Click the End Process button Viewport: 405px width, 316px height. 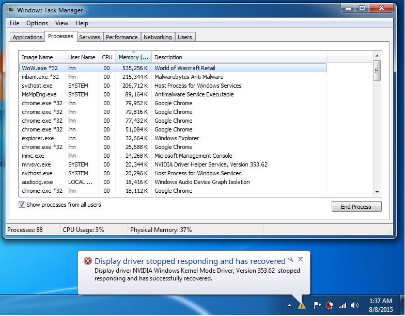pos(356,207)
